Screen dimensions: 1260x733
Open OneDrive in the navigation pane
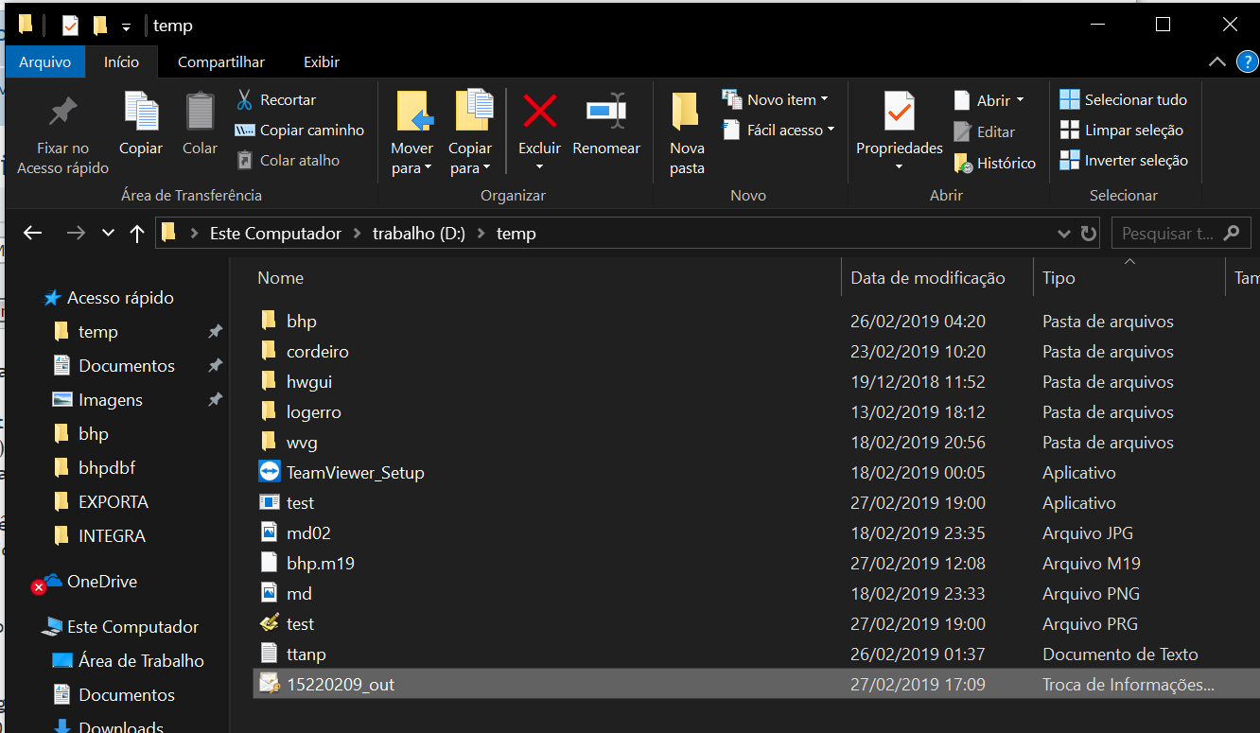click(101, 582)
